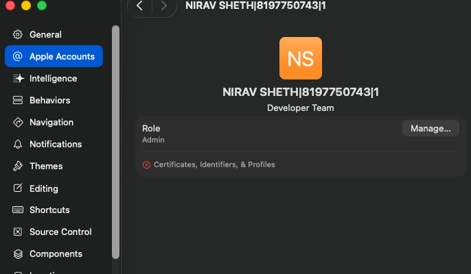The height and width of the screenshot is (274, 471).
Task: Click the Behaviors stacked-bars icon
Action: pos(18,100)
